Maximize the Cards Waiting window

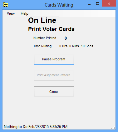[98, 4]
